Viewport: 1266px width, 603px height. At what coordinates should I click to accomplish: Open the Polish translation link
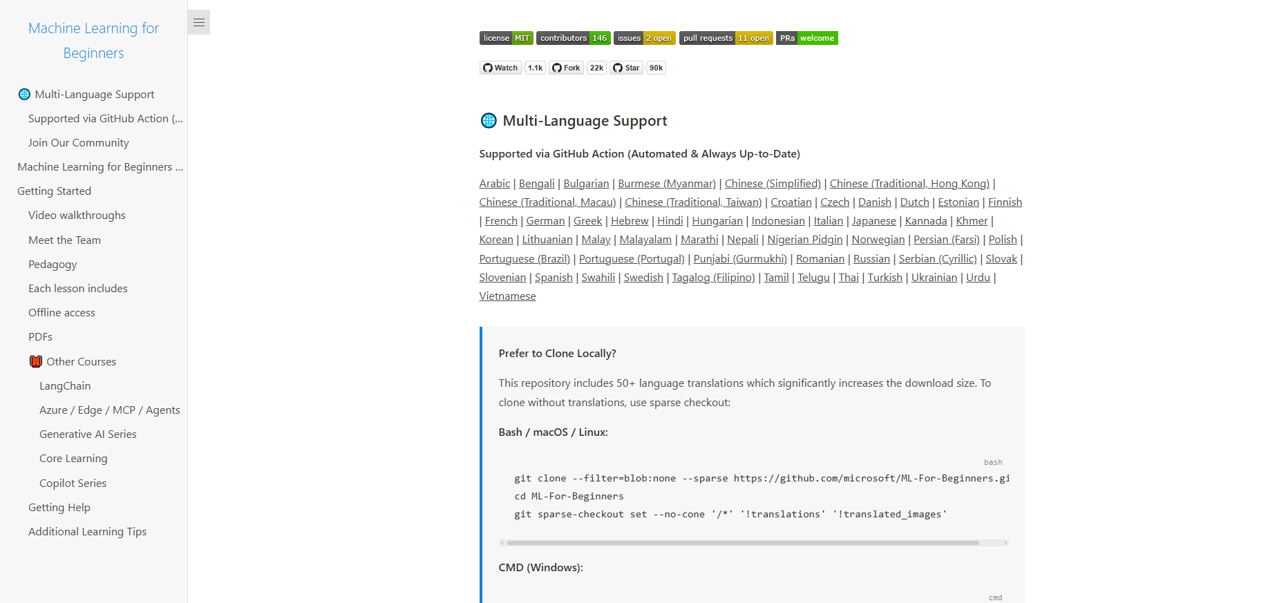tap(1003, 240)
